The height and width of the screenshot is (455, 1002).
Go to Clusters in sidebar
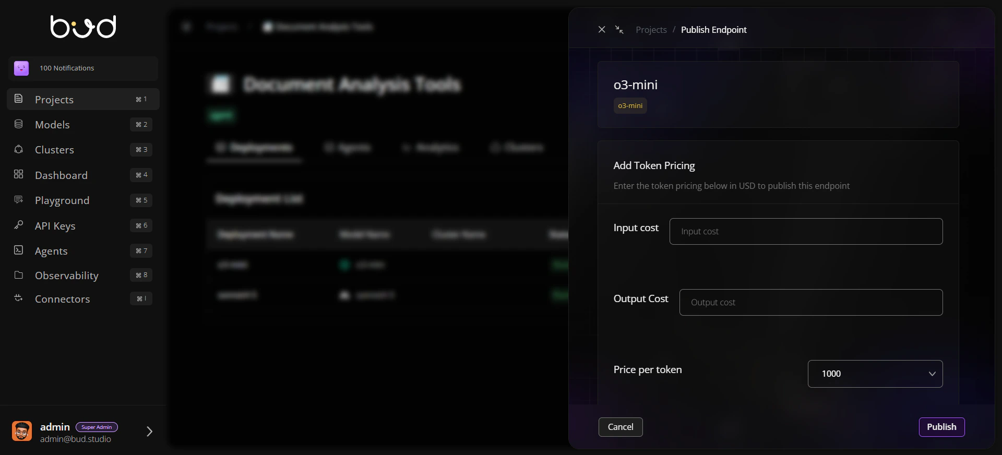coord(83,150)
